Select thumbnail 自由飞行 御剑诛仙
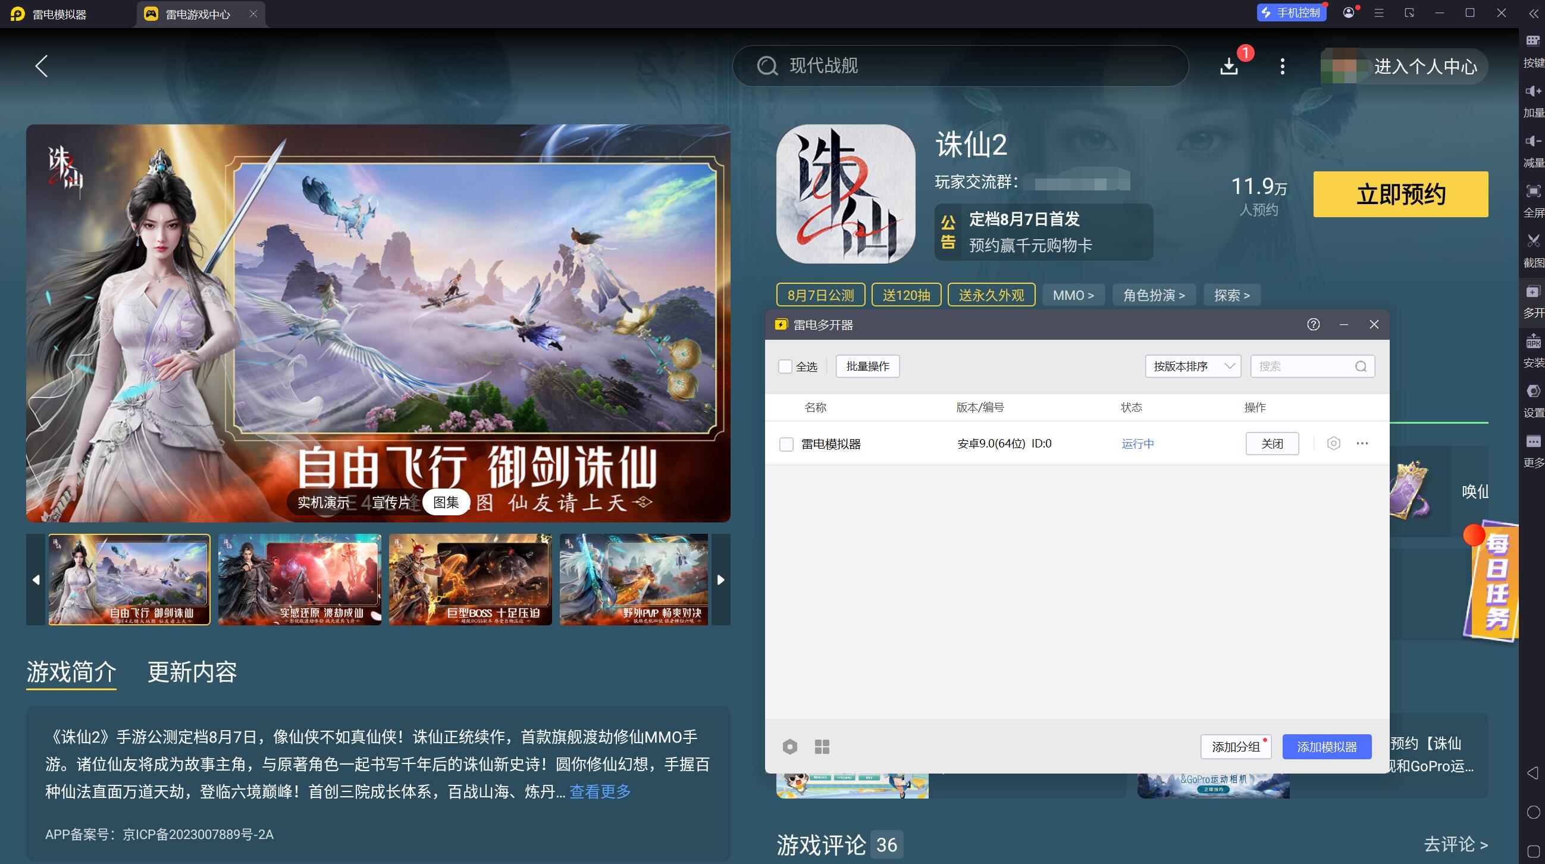The image size is (1545, 864). [x=130, y=580]
